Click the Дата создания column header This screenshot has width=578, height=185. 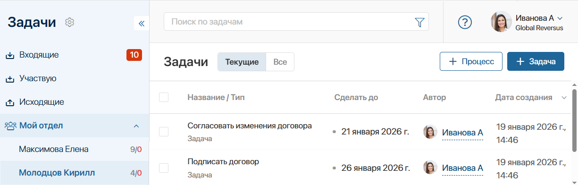[524, 98]
